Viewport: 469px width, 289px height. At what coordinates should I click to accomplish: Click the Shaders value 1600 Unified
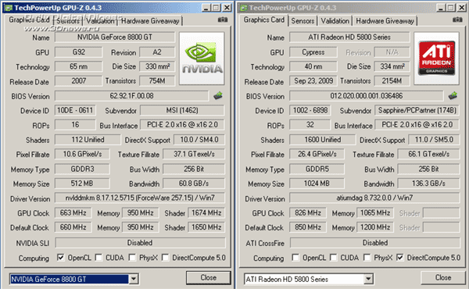[x=322, y=140]
